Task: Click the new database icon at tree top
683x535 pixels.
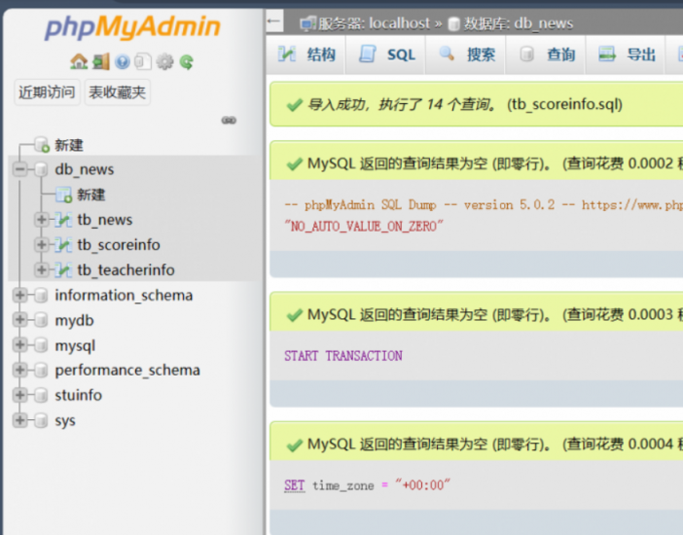Action: click(x=42, y=145)
